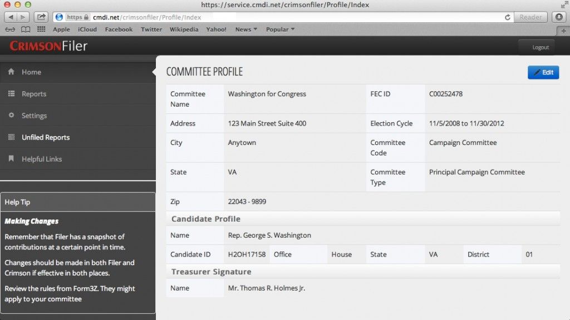This screenshot has width=570, height=320.
Task: Expand the News bookmarks dropdown
Action: (x=246, y=29)
